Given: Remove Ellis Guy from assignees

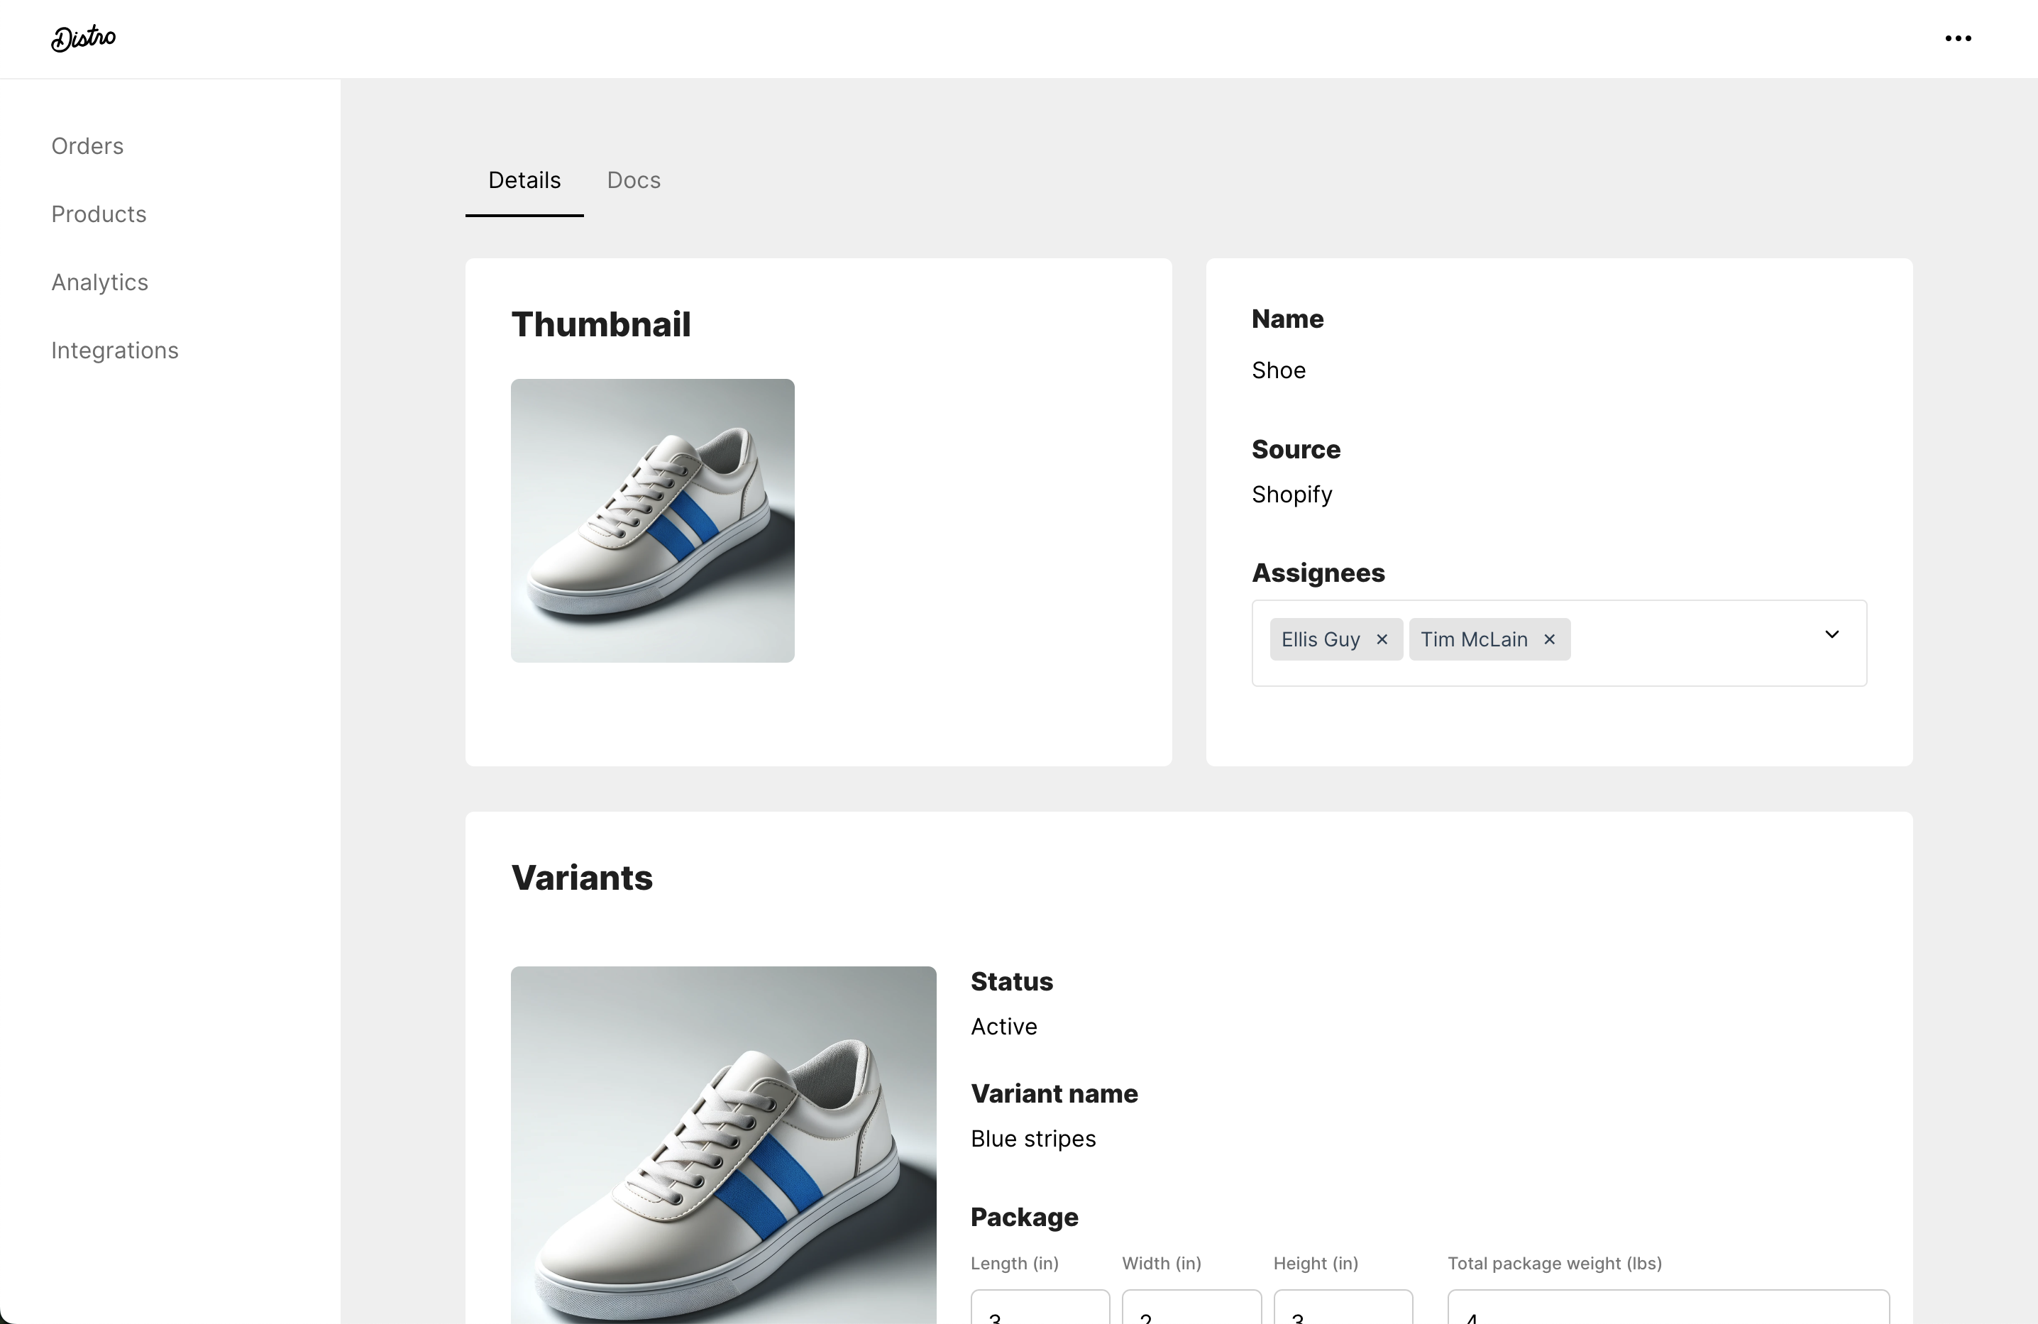Looking at the screenshot, I should pos(1381,640).
